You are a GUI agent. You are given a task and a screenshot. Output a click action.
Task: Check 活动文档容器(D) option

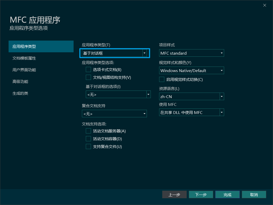click(88, 139)
